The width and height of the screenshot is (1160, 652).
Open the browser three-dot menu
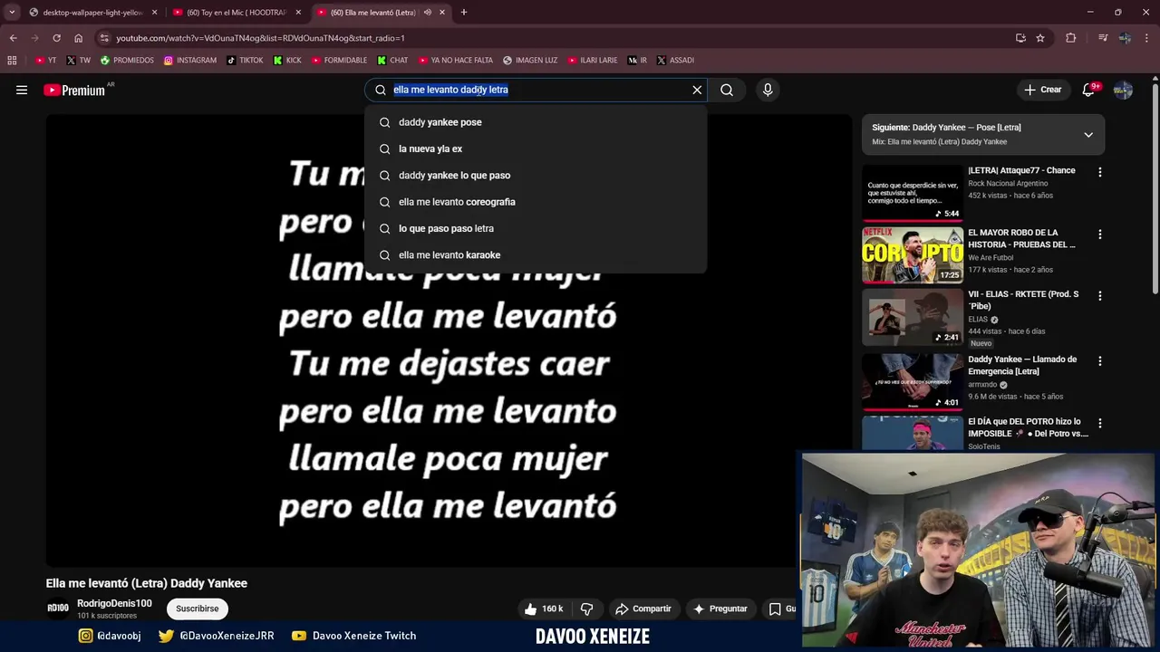click(x=1147, y=38)
